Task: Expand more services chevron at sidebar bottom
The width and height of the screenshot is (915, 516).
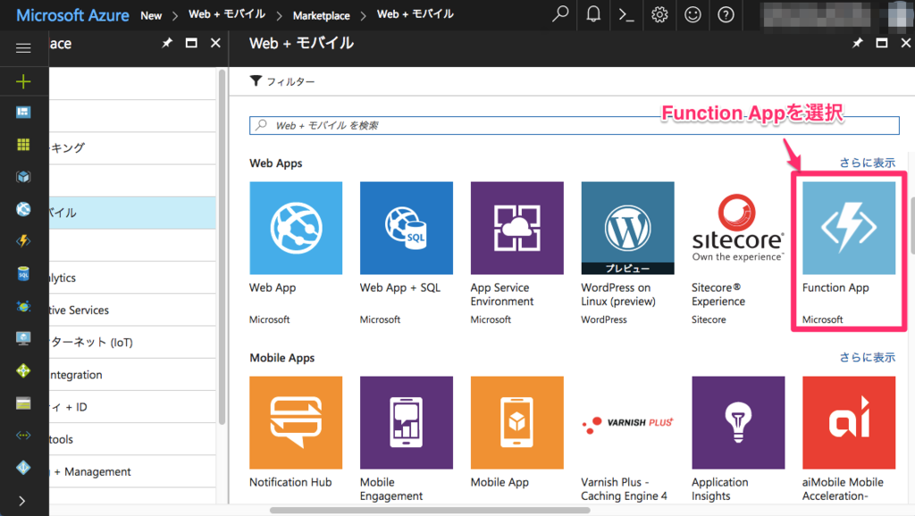Action: [22, 501]
